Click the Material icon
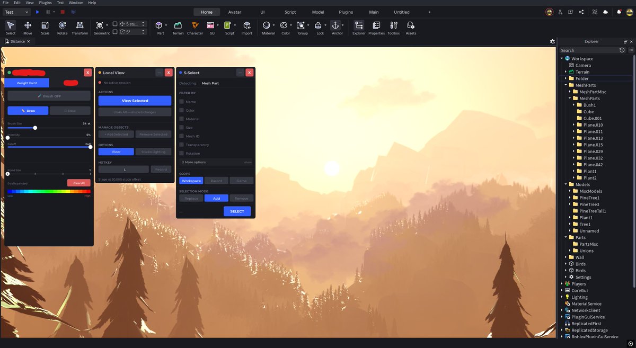This screenshot has width=636, height=348. point(267,25)
